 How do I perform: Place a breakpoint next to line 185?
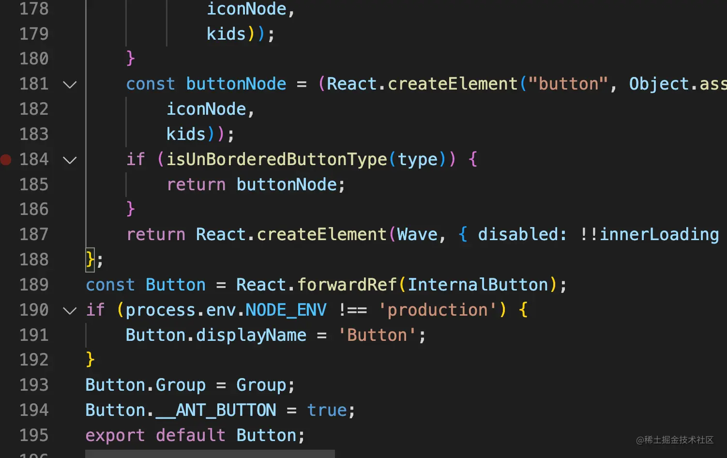6,184
